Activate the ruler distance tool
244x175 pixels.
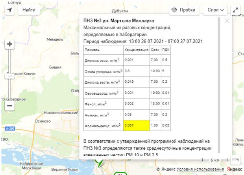pos(235,160)
